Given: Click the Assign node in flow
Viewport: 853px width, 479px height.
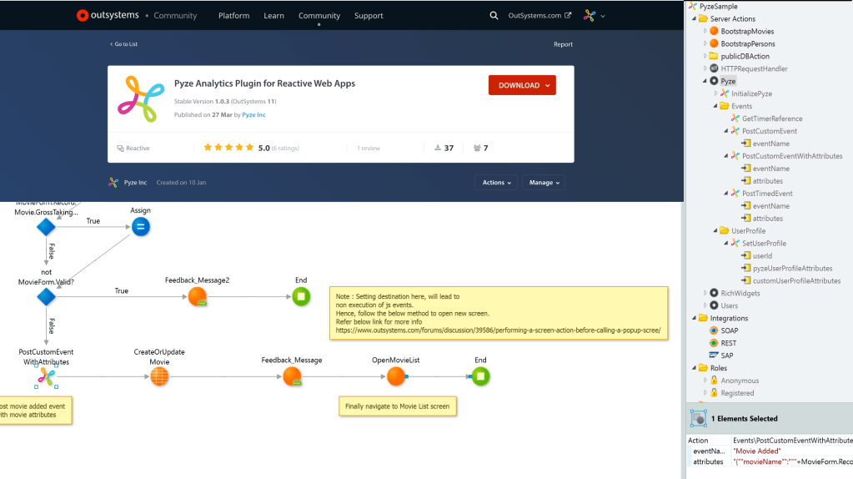Looking at the screenshot, I should (140, 226).
